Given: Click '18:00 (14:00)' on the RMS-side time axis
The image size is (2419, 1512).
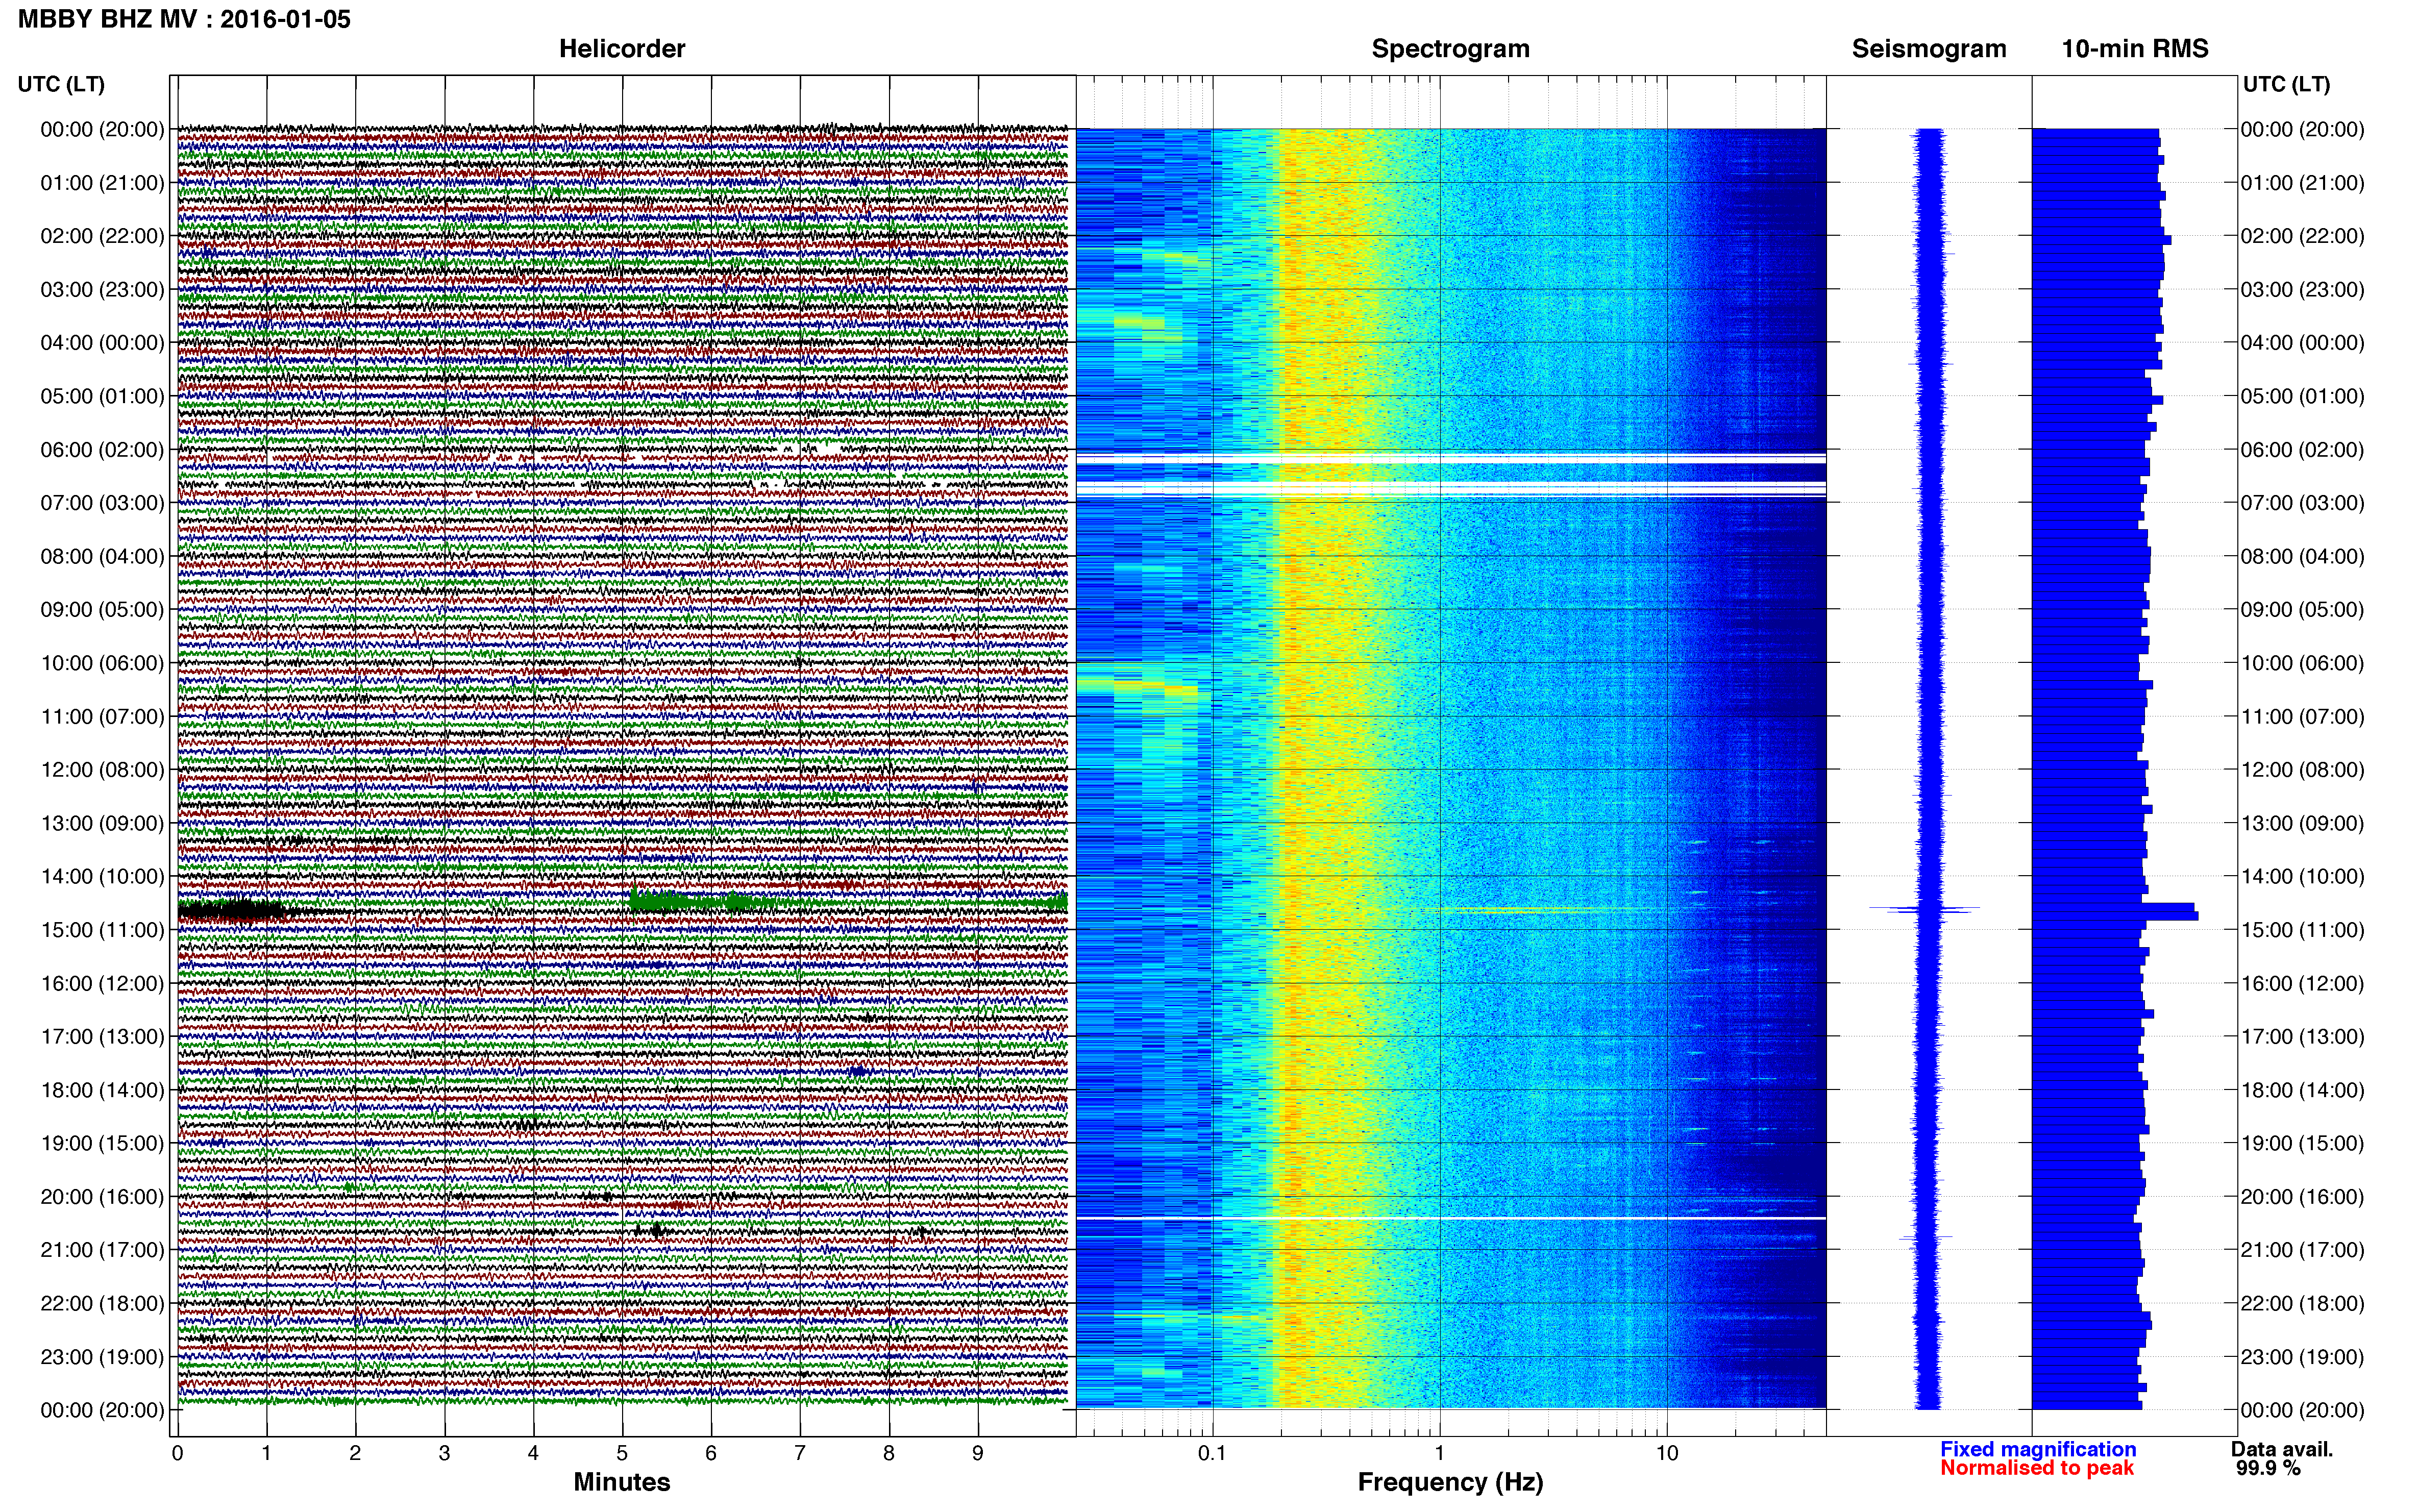Looking at the screenshot, I should (x=2302, y=1091).
